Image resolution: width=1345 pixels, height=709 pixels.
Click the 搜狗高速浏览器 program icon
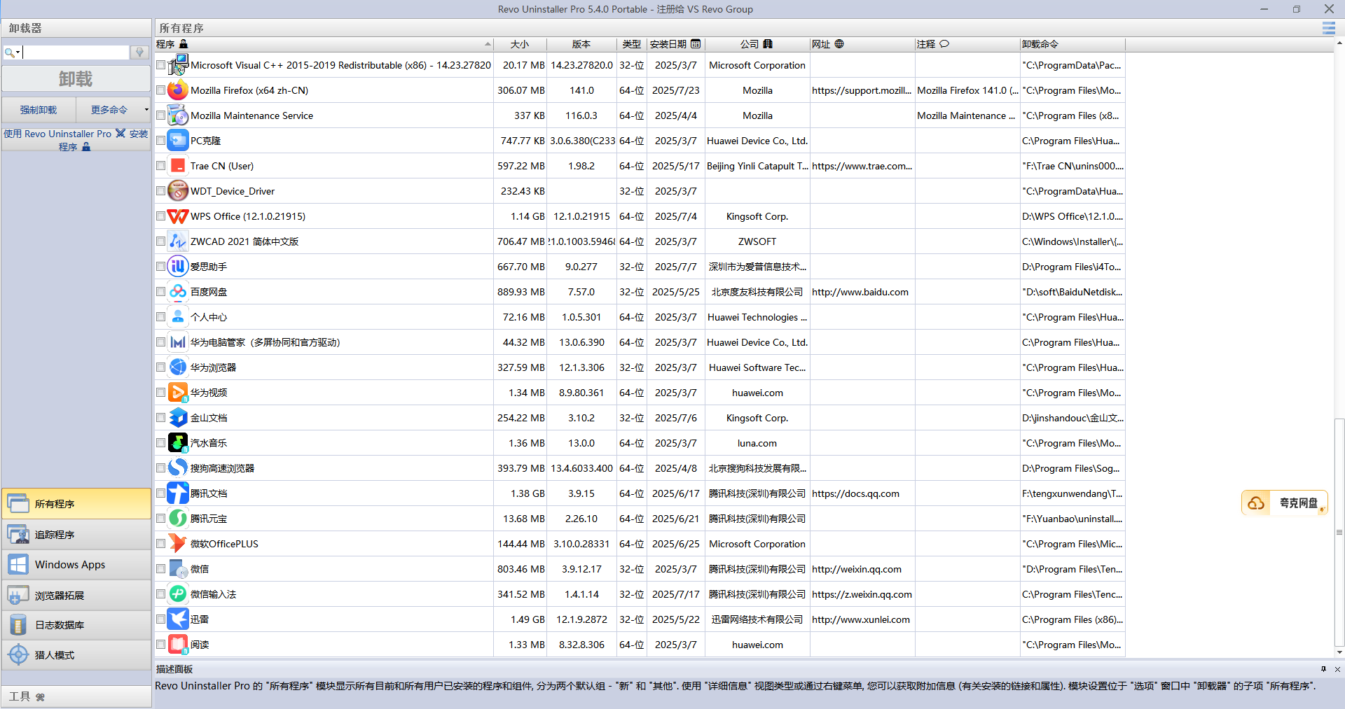pos(178,468)
